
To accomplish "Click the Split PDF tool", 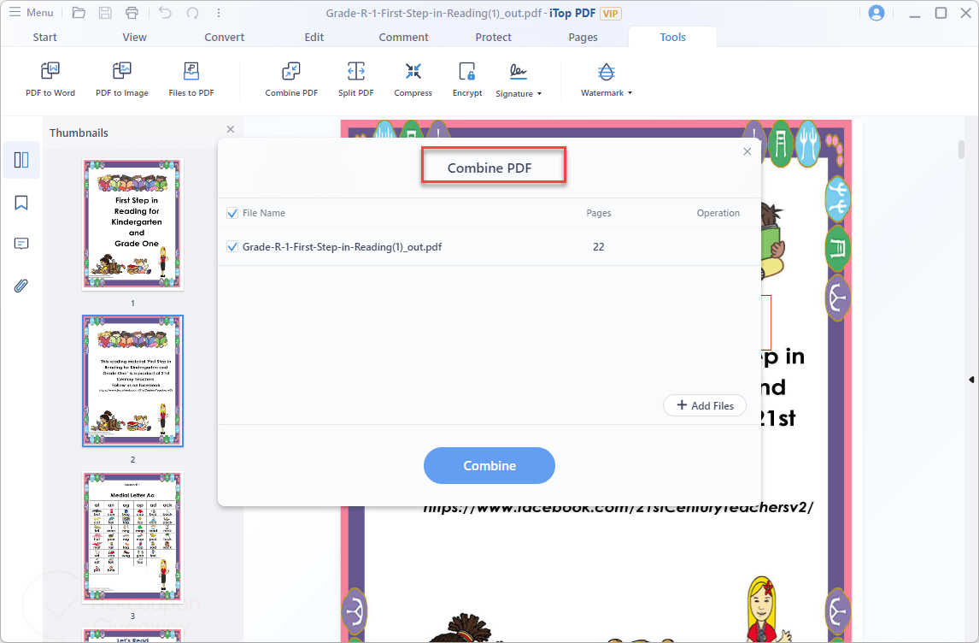I will pos(356,80).
